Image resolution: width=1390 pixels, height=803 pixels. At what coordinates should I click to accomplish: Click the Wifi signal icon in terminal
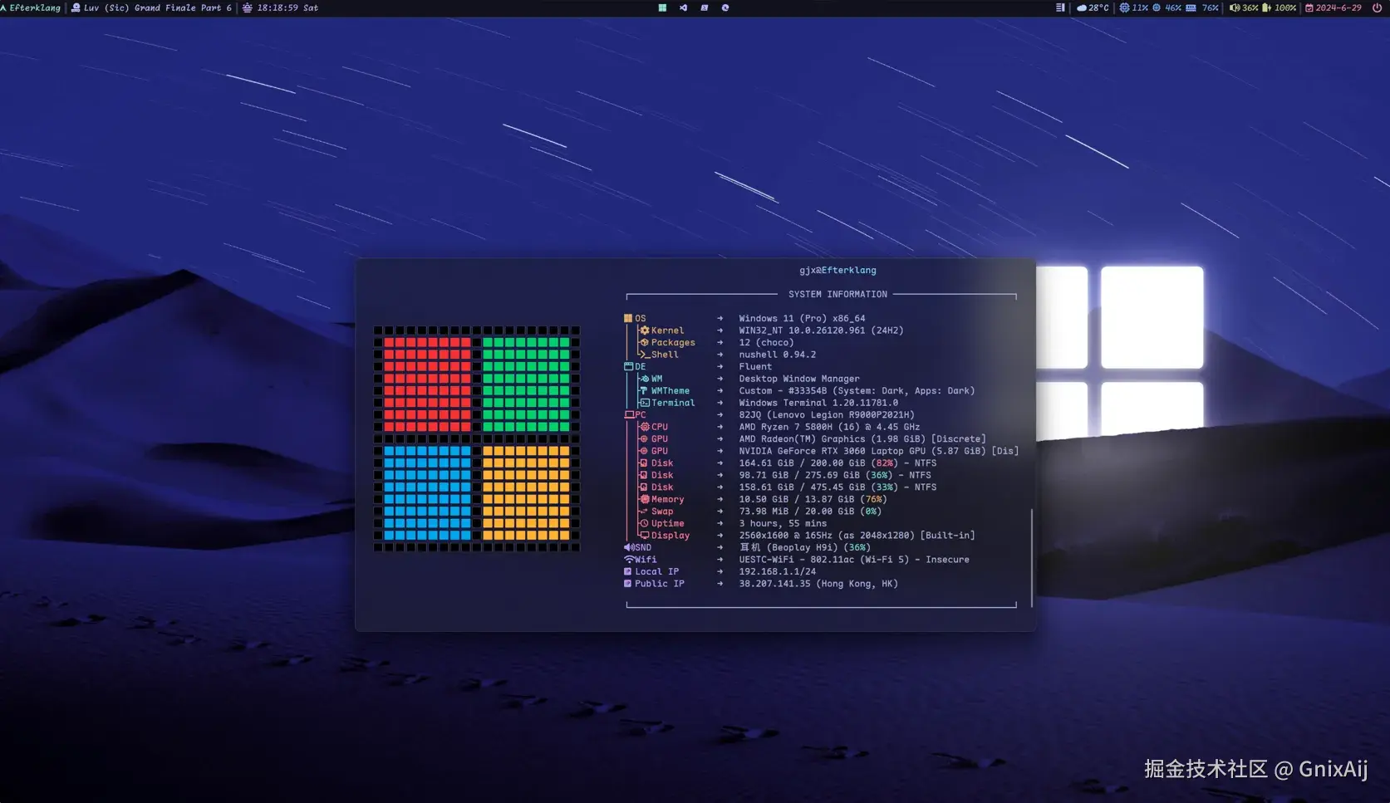(x=629, y=559)
